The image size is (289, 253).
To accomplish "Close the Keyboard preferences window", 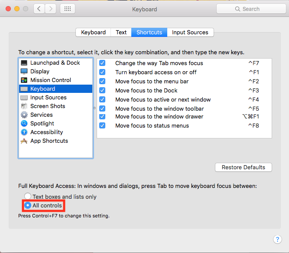I will coord(8,9).
